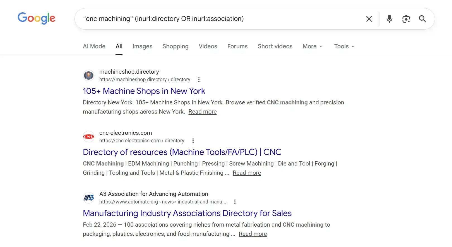
Task: Open the Forums tab
Action: coord(237,46)
